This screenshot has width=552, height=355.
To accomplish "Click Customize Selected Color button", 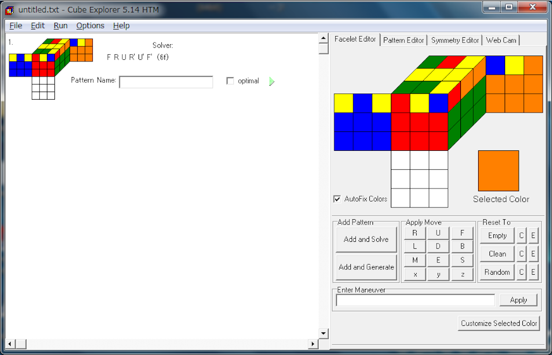I will [499, 323].
